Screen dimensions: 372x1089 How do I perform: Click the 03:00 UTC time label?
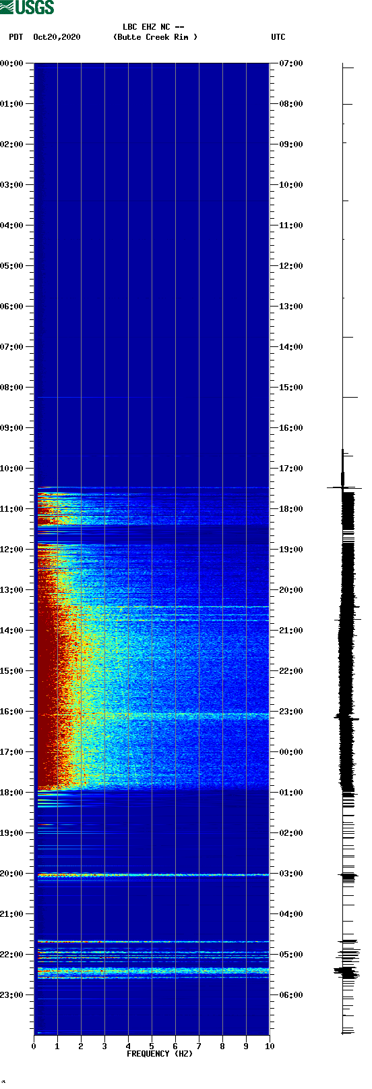pyautogui.click(x=291, y=874)
